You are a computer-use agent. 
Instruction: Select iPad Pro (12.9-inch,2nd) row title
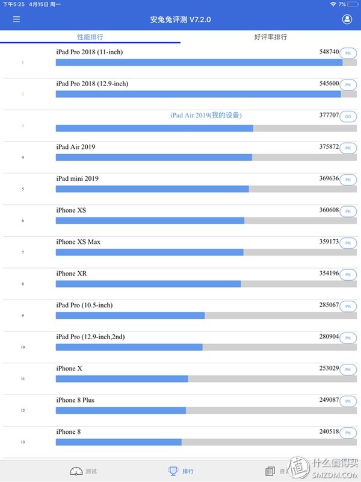point(90,337)
